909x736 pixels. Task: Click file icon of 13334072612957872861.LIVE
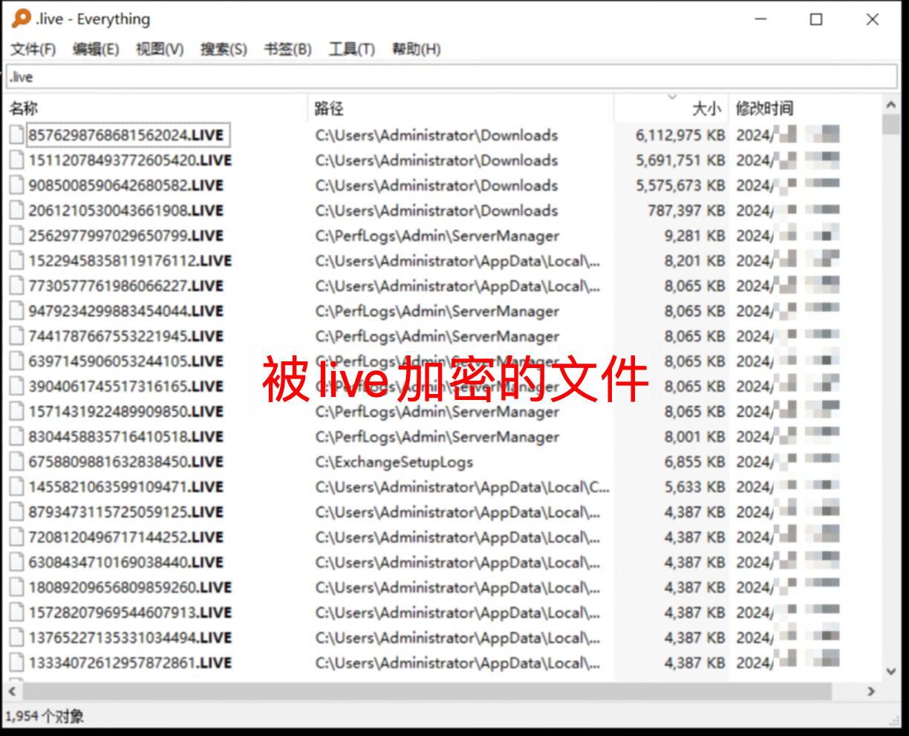click(x=16, y=663)
